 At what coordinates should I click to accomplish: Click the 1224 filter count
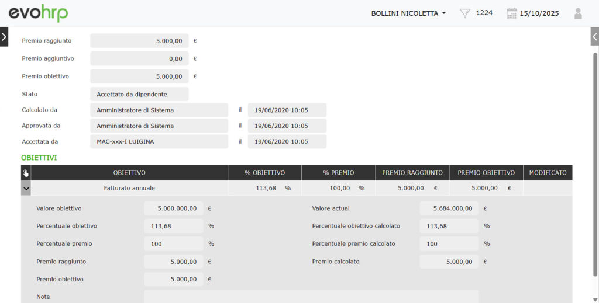click(484, 13)
